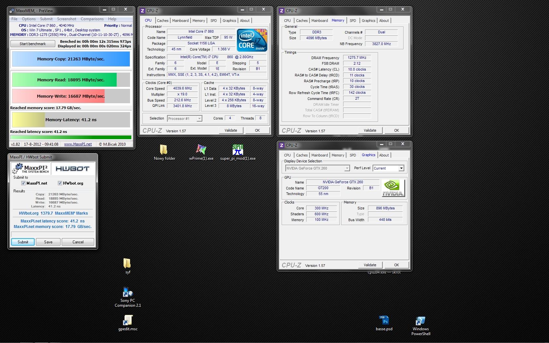Open the Comparisons menu in MaxxMEM
This screenshot has height=343, width=549.
tap(92, 19)
